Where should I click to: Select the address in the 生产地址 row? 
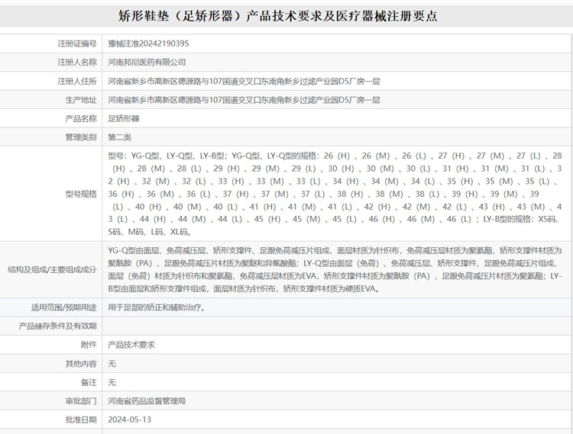point(244,100)
